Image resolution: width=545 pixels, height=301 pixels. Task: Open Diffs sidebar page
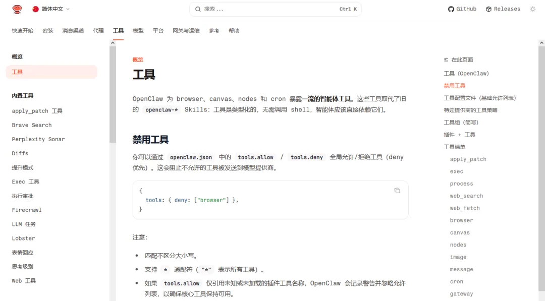pyautogui.click(x=20, y=153)
